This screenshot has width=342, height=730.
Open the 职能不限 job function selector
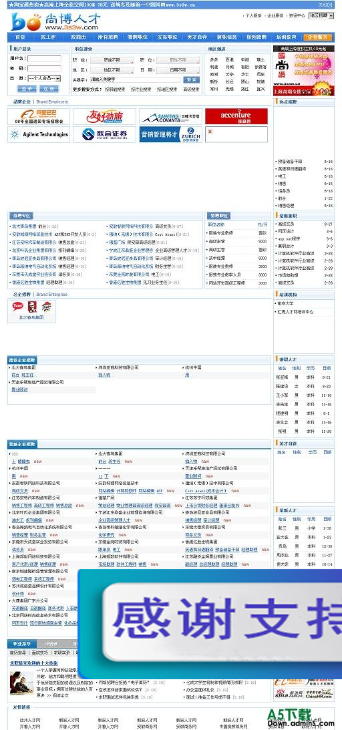click(x=112, y=60)
